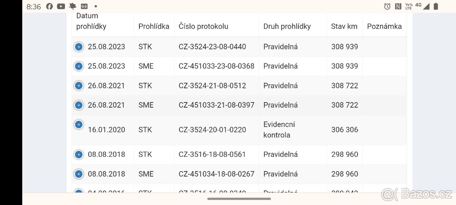Tap the bottom navigation gesture handle
456x205 pixels.
click(239, 199)
